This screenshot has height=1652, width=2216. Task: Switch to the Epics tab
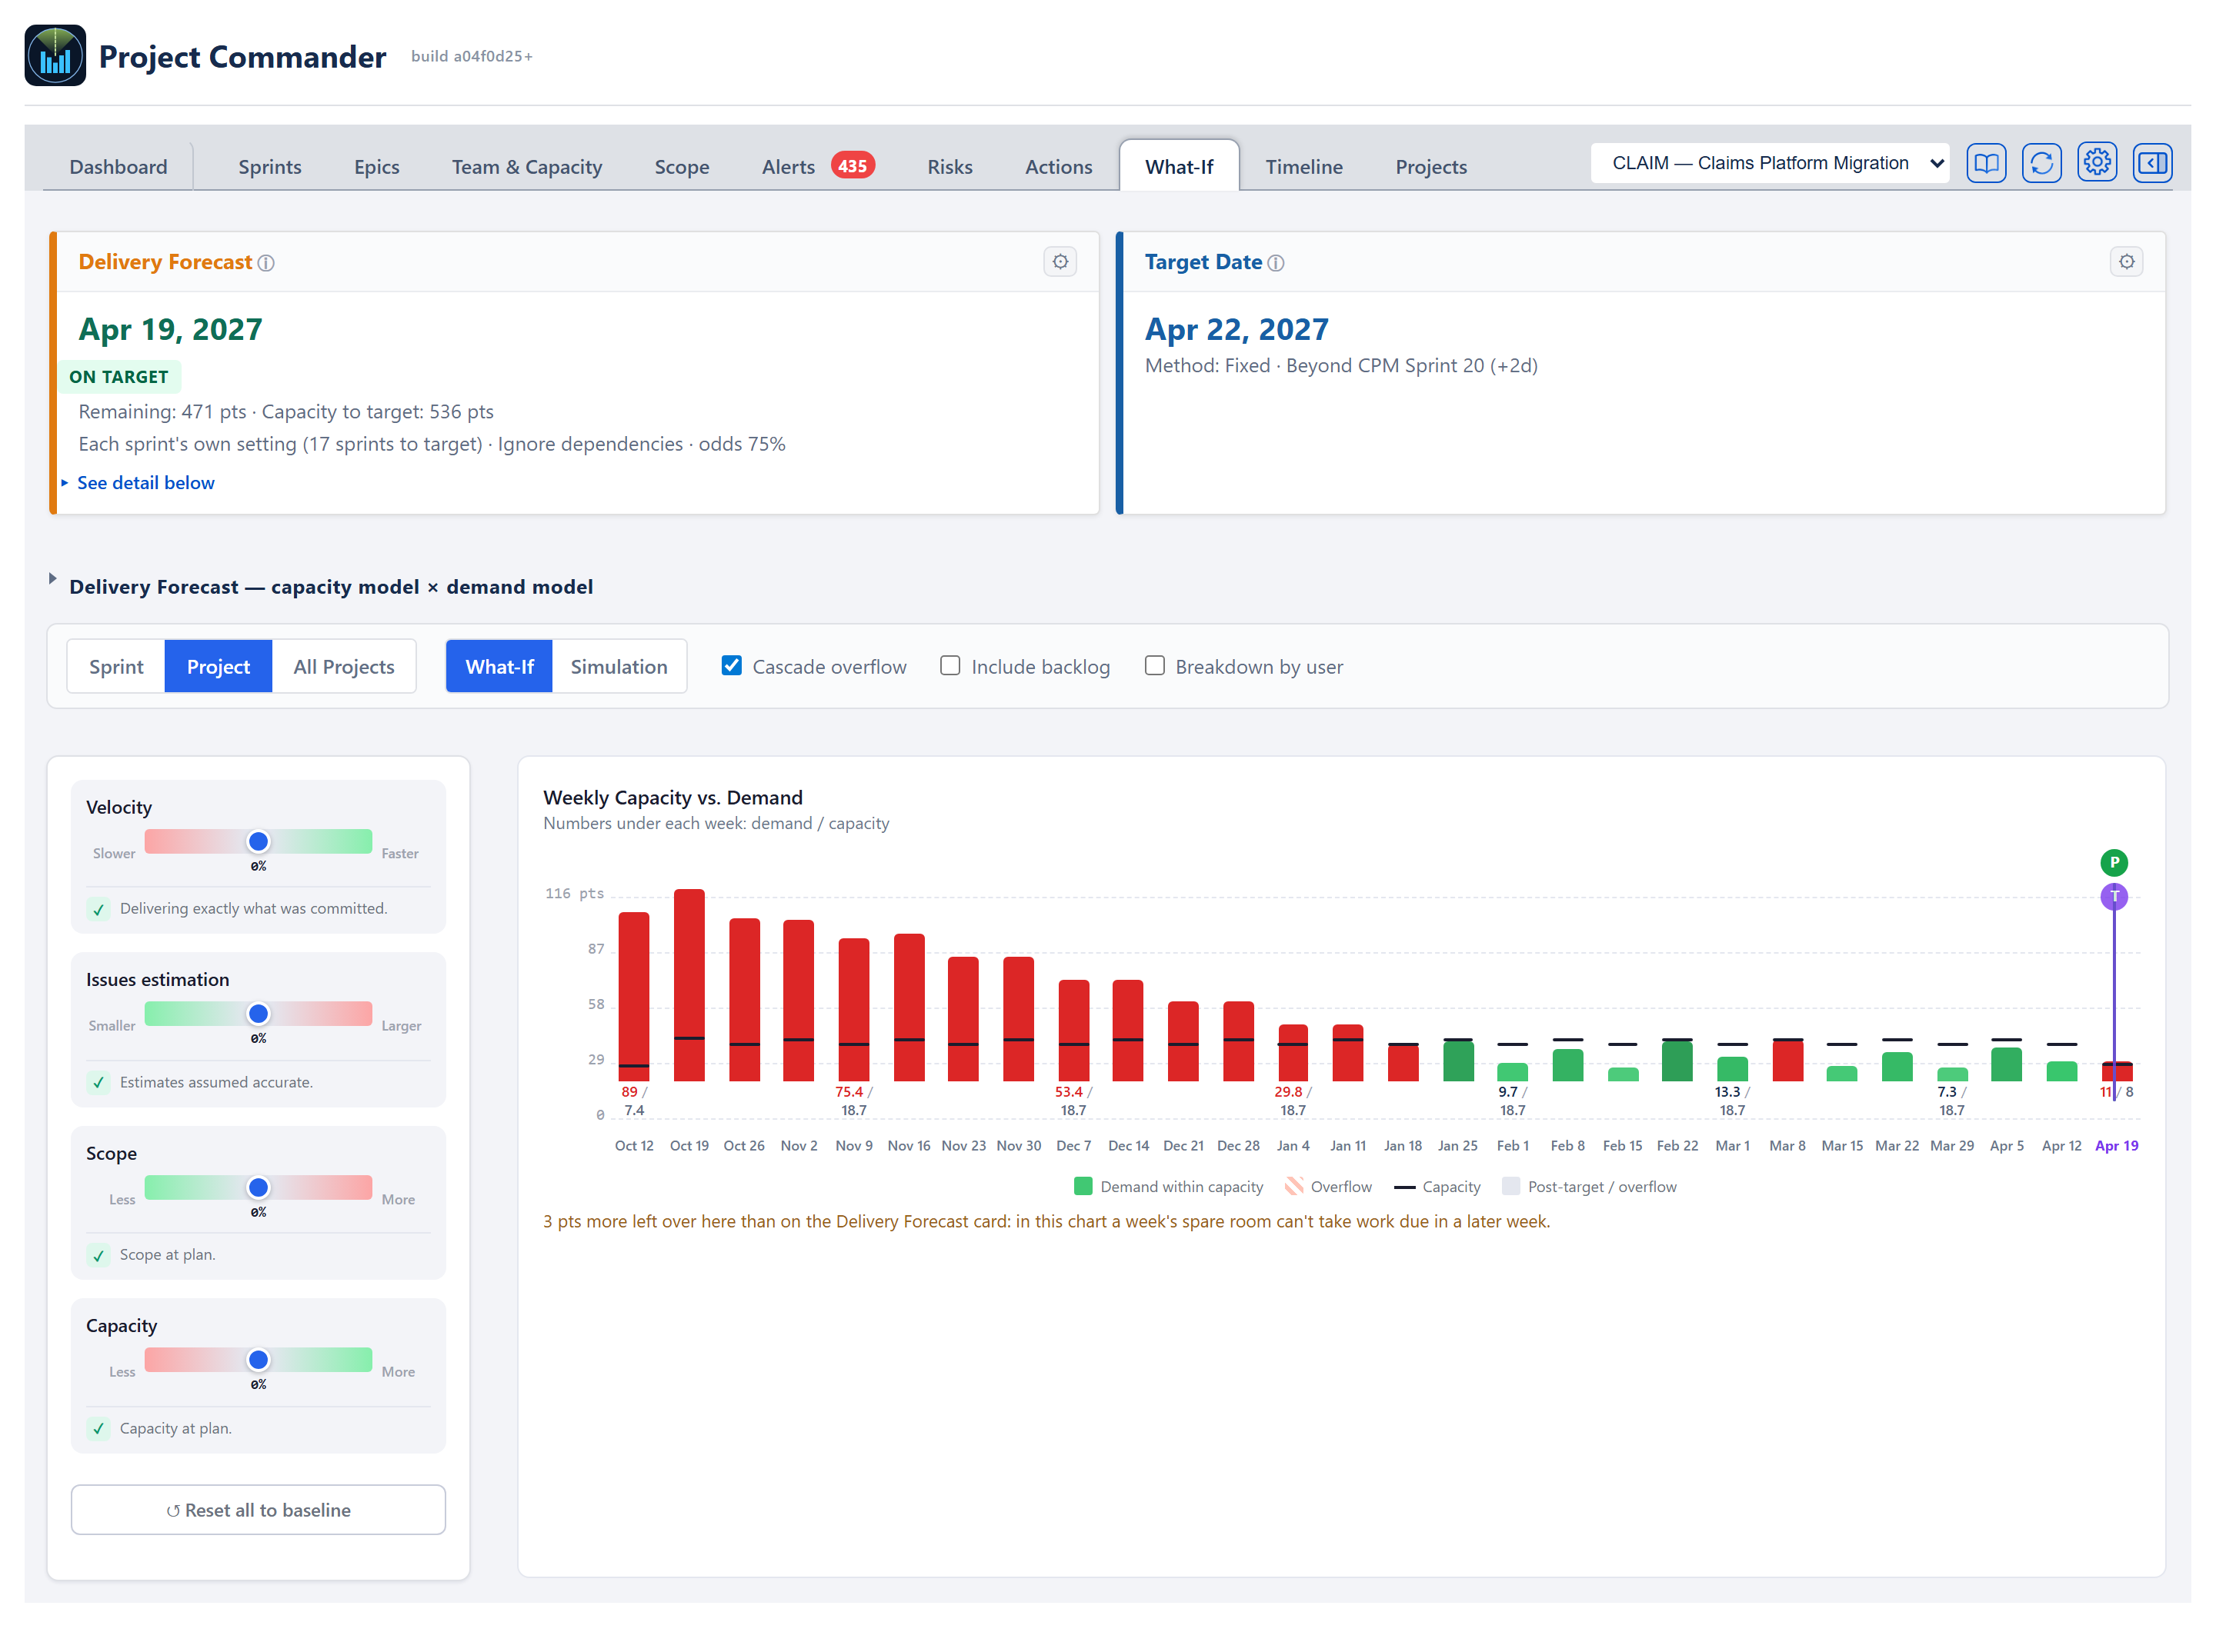[376, 167]
